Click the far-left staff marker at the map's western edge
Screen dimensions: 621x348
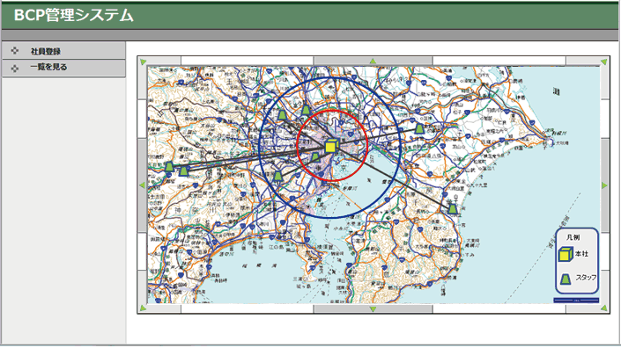coord(169,167)
